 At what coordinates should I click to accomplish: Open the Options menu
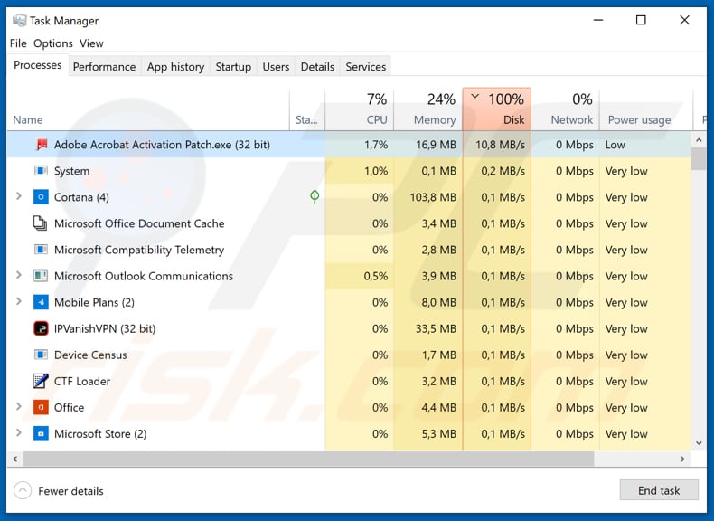tap(52, 43)
